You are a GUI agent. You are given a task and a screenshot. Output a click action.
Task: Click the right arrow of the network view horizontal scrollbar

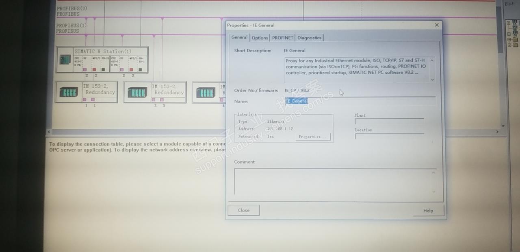(x=497, y=132)
